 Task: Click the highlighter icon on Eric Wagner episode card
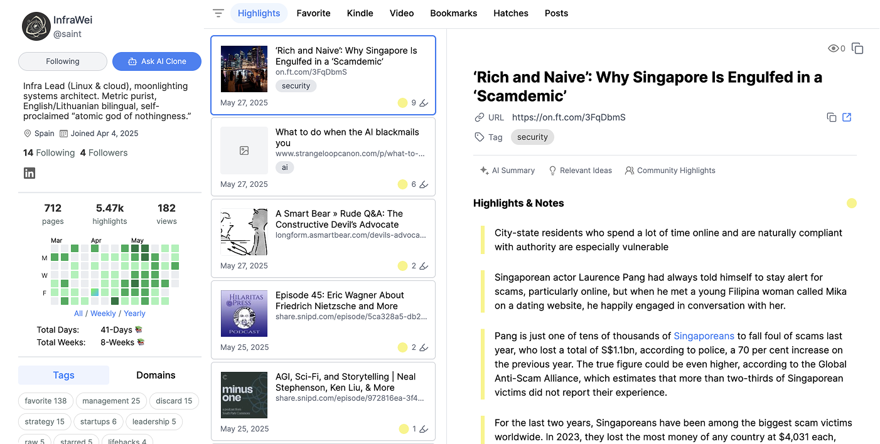(x=424, y=347)
